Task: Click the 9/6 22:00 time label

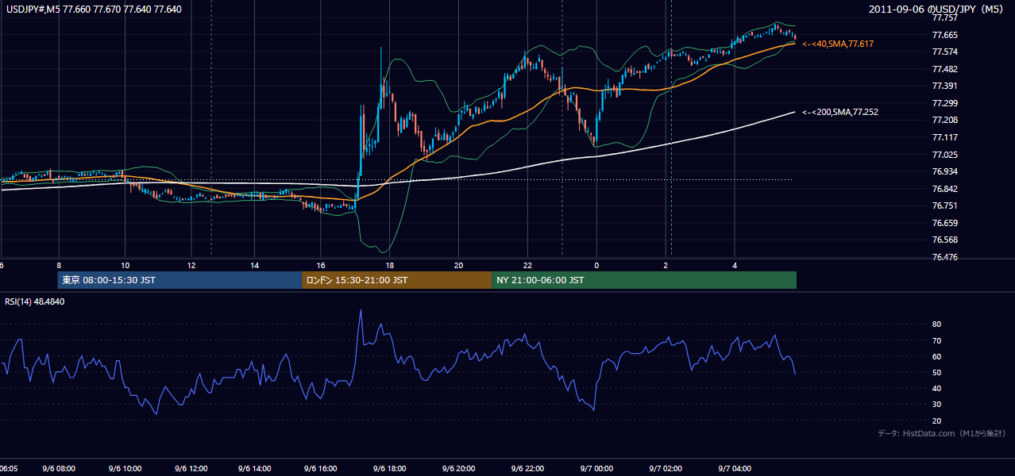Action: click(528, 469)
